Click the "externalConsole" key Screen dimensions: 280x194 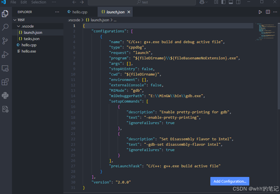[x=128, y=85]
